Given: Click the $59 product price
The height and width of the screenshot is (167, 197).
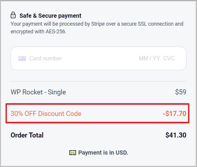Looking at the screenshot, I should (x=180, y=92).
